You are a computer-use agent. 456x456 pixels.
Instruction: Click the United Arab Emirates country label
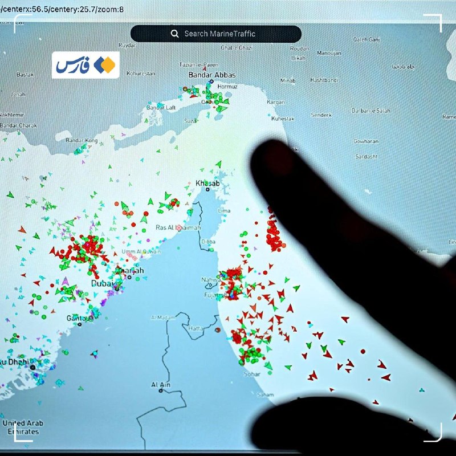click(23, 427)
